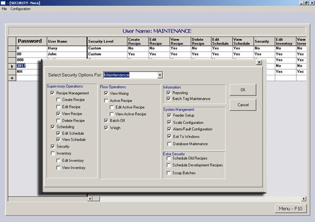Screen dimensions: 315x222
Task: Select the user name cell Harry
Action: point(67,48)
